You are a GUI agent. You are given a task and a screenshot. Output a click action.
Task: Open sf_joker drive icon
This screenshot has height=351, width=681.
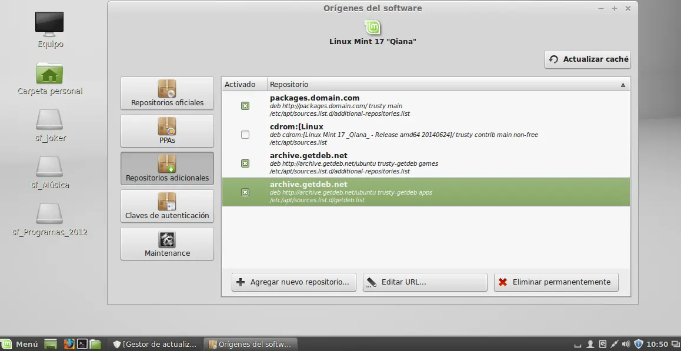click(x=49, y=125)
